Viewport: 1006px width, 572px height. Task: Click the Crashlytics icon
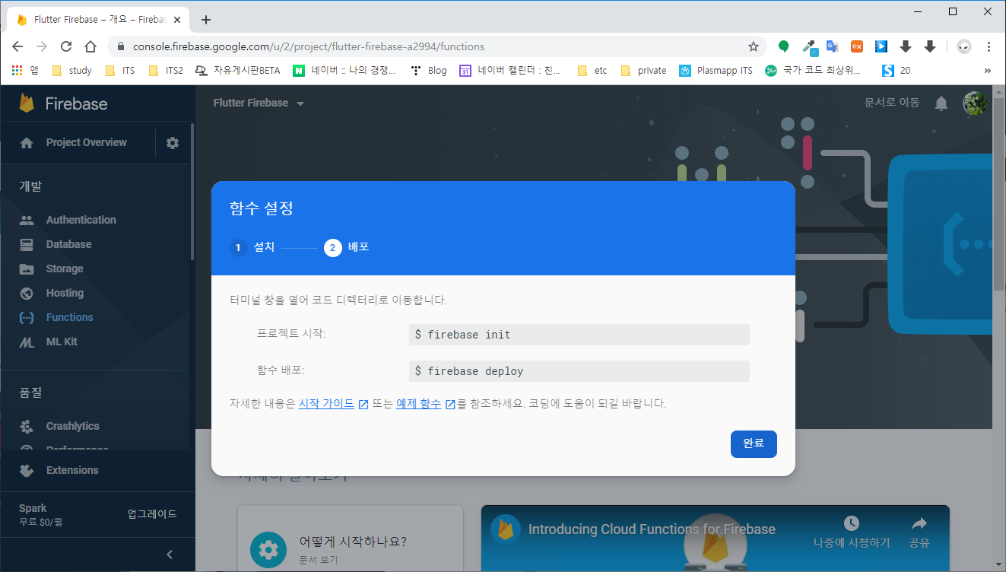pos(27,426)
